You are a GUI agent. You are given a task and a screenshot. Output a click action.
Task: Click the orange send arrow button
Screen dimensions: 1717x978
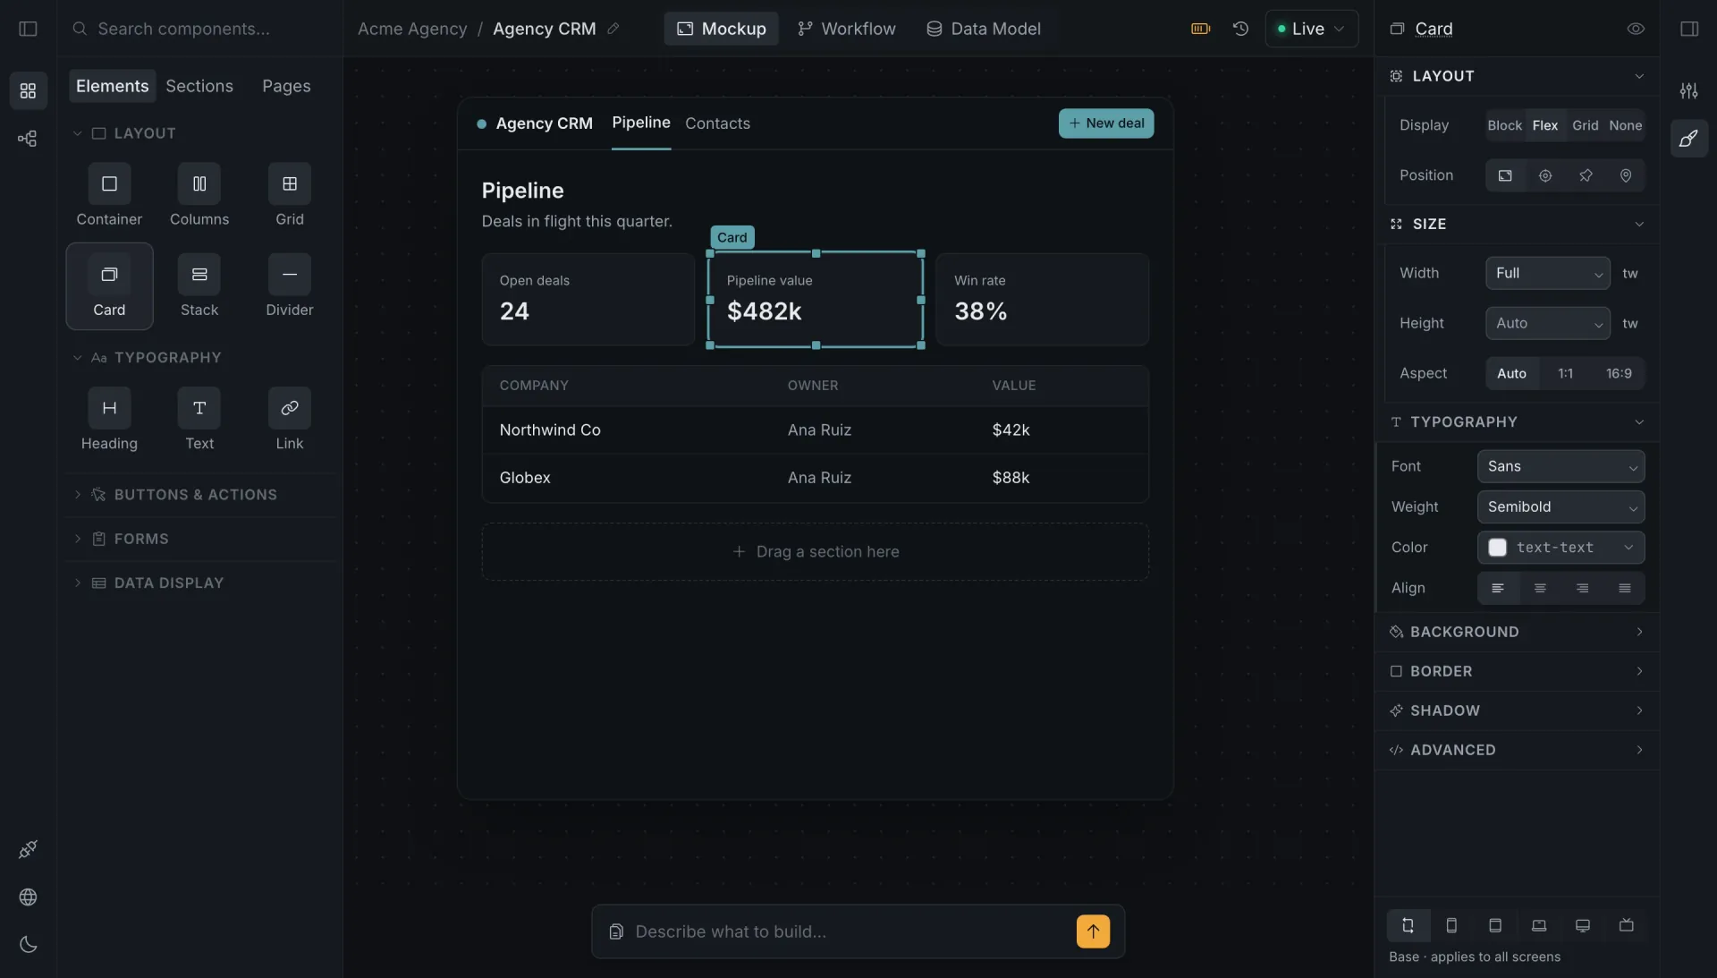(x=1093, y=931)
